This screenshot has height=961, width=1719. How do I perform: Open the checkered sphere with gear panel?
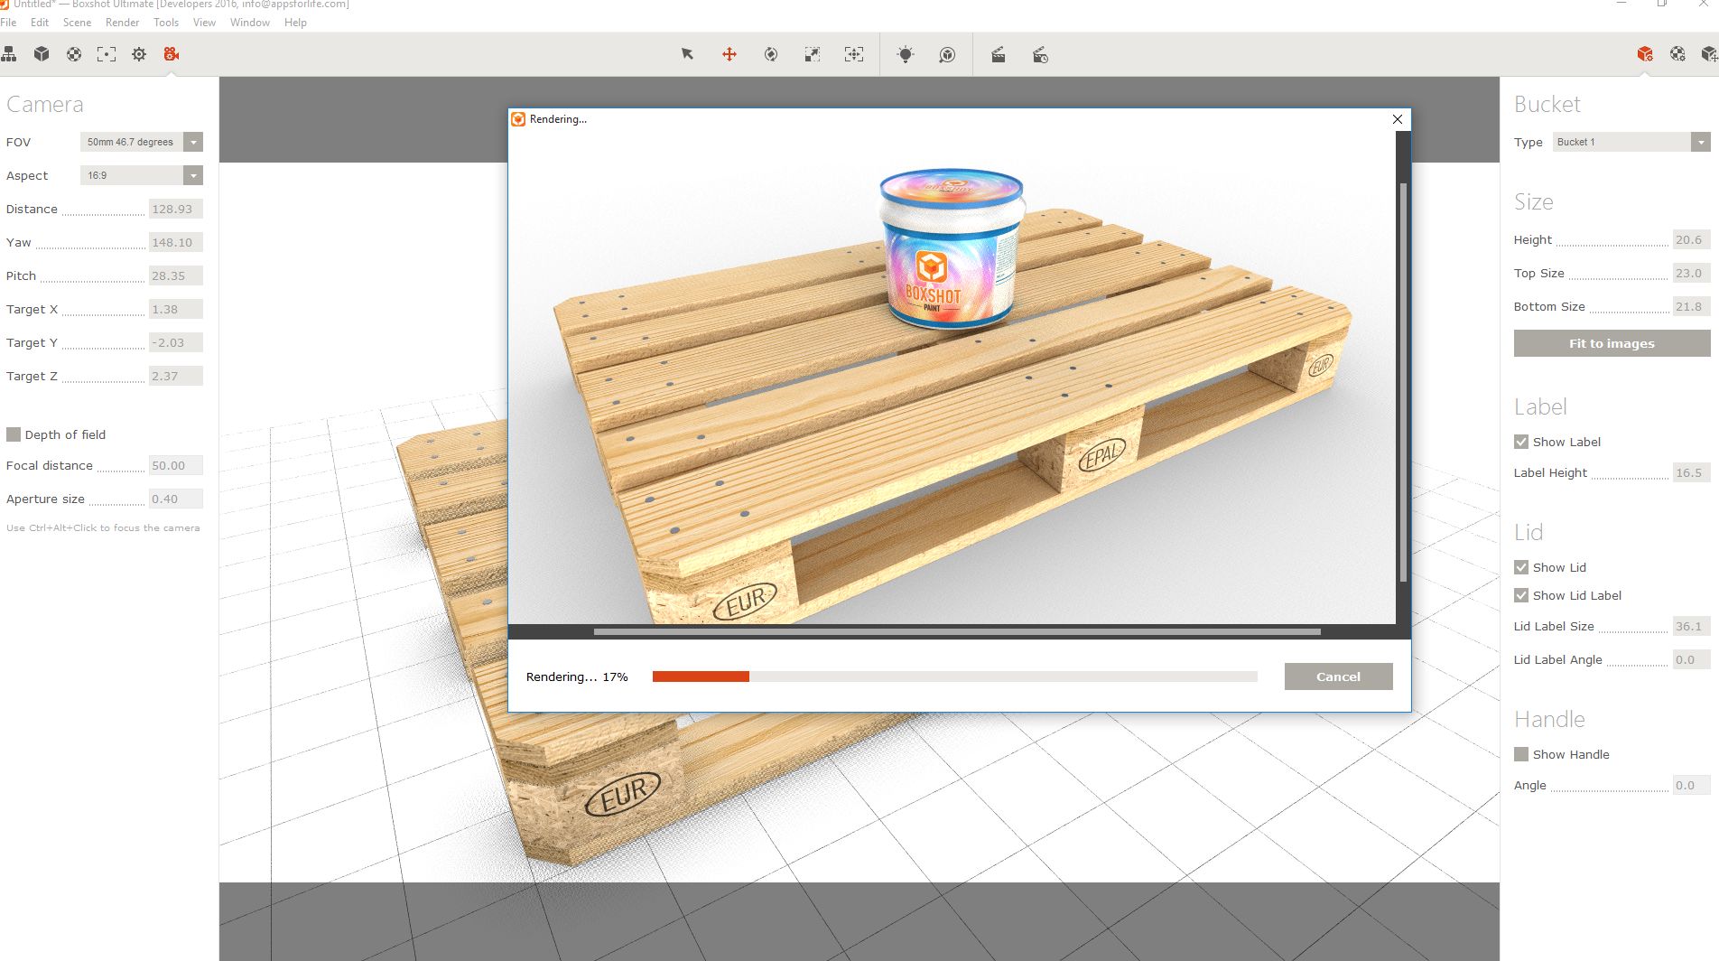click(1677, 54)
